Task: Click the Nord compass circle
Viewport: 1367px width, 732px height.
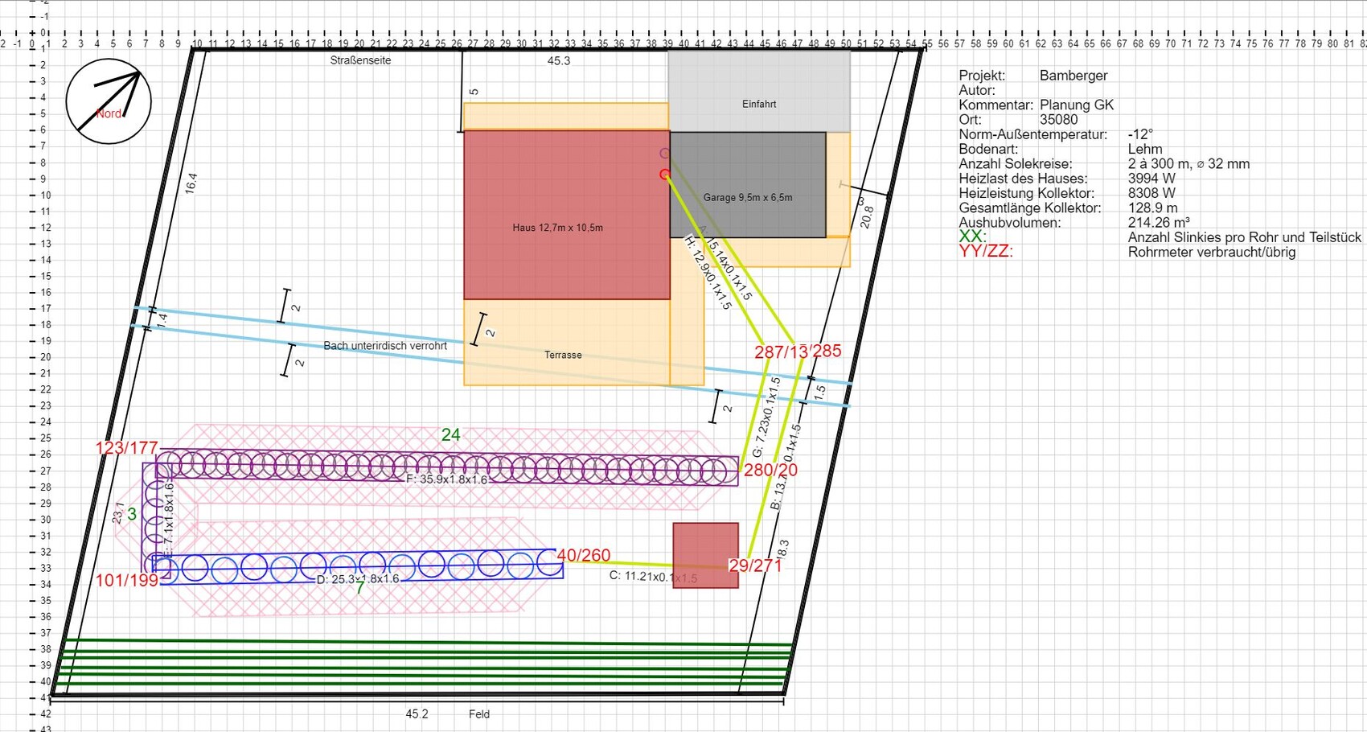Action: click(109, 101)
